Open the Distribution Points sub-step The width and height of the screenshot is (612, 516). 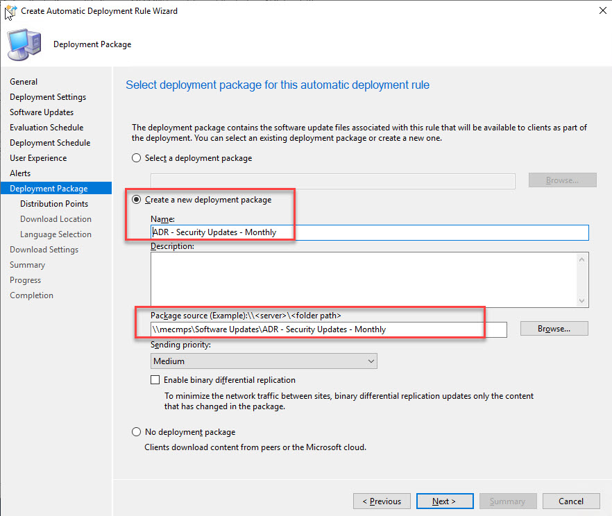click(x=54, y=204)
